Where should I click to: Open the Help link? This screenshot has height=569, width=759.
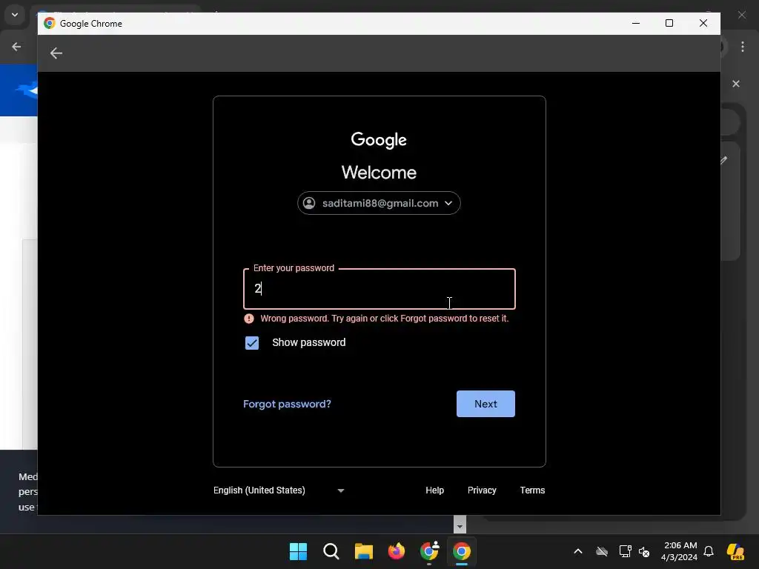pos(434,490)
